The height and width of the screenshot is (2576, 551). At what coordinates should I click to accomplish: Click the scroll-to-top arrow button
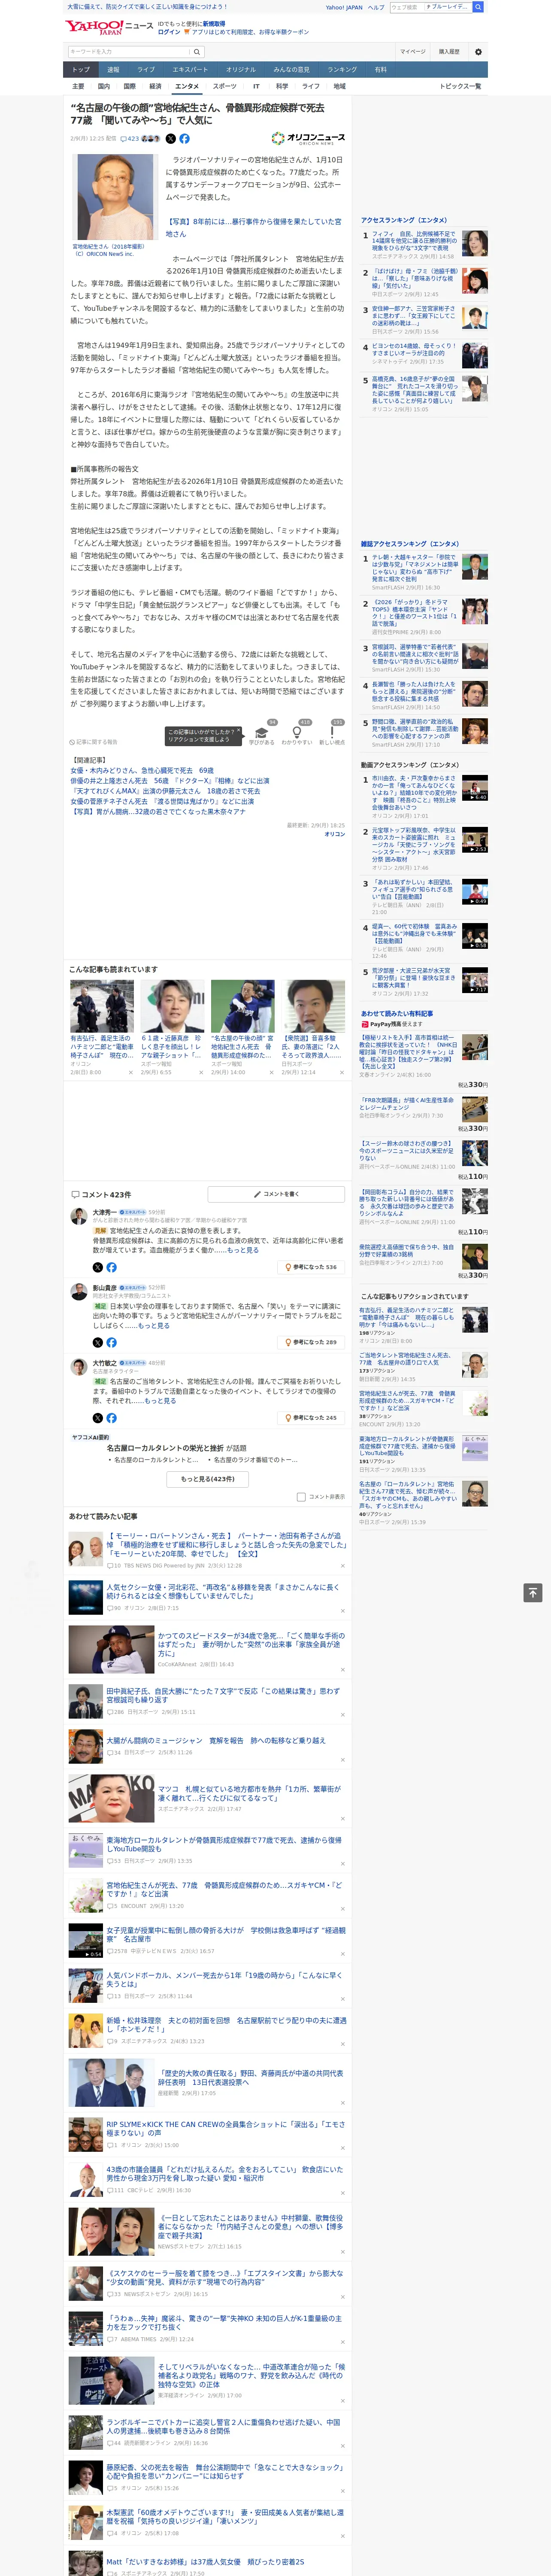tap(533, 1593)
